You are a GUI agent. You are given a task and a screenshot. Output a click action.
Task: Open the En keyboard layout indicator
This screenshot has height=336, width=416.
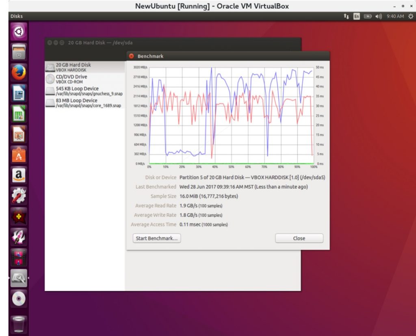pos(357,16)
